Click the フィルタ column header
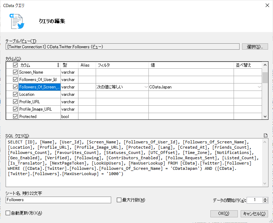 coord(122,65)
